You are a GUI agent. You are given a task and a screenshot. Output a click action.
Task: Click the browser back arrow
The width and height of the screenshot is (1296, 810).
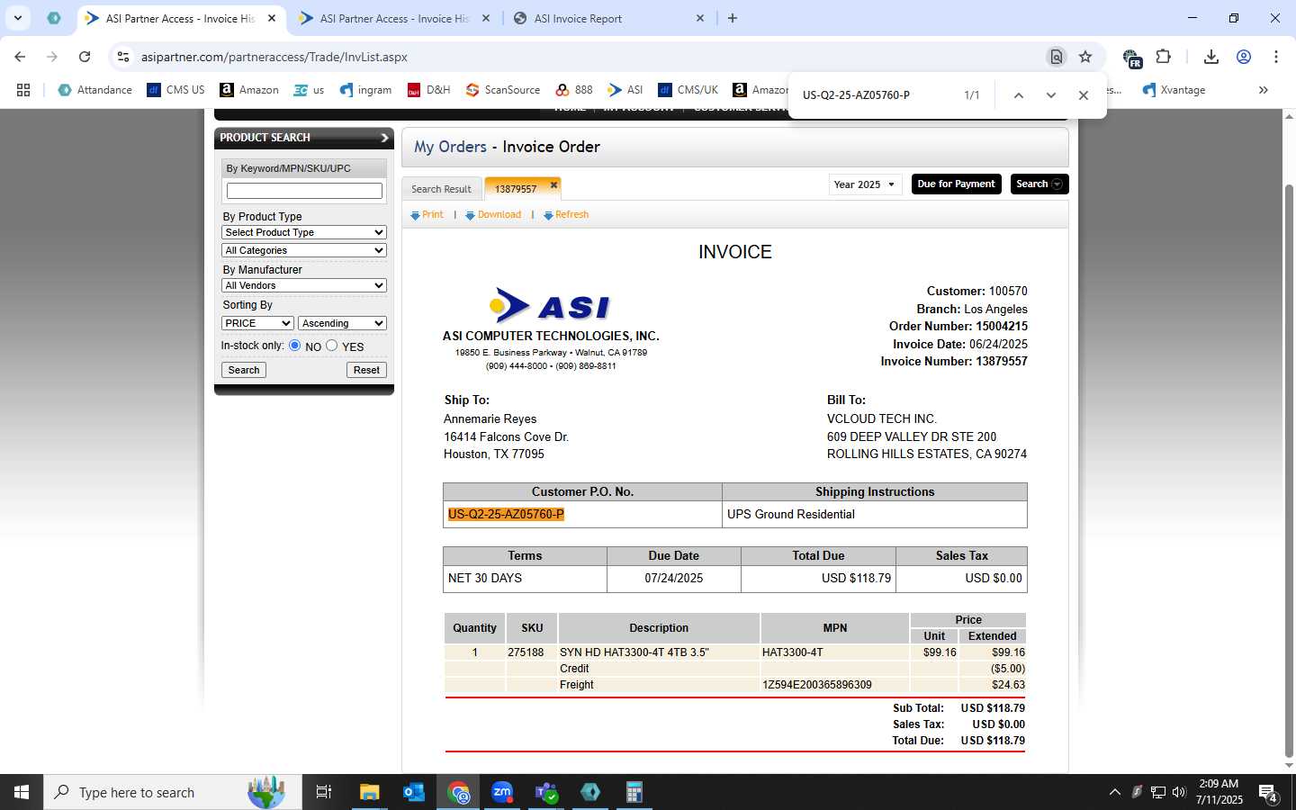[x=20, y=57]
